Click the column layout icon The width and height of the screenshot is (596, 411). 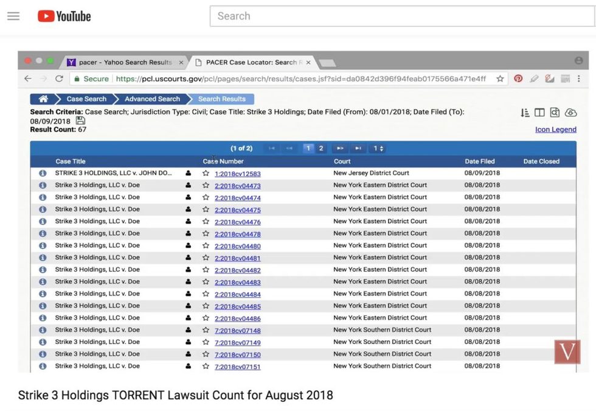point(539,112)
